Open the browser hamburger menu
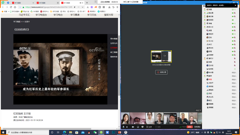Image resolution: width=240 pixels, height=135 pixels. [117, 7]
